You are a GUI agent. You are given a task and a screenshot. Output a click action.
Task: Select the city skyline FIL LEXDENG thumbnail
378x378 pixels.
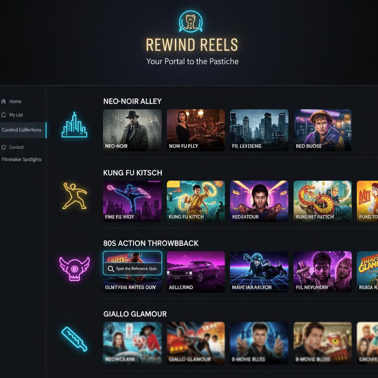(259, 130)
